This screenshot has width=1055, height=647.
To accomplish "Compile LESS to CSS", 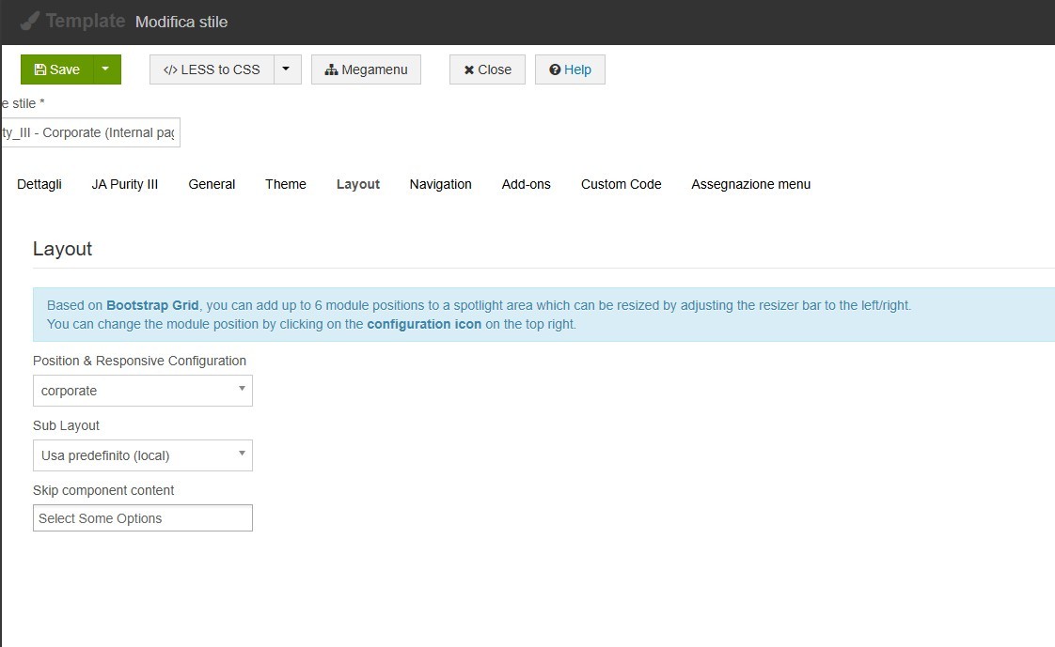I will [x=212, y=69].
